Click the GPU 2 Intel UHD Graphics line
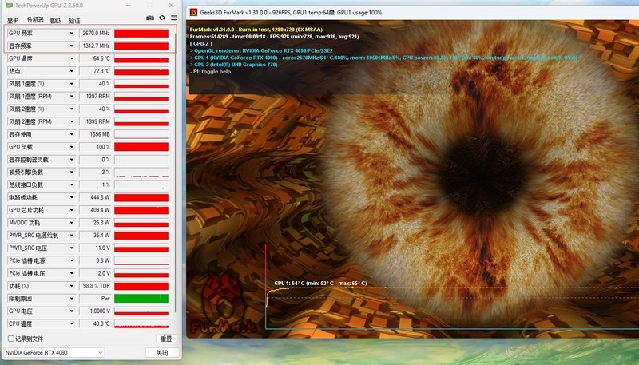639x365 pixels. pos(234,65)
